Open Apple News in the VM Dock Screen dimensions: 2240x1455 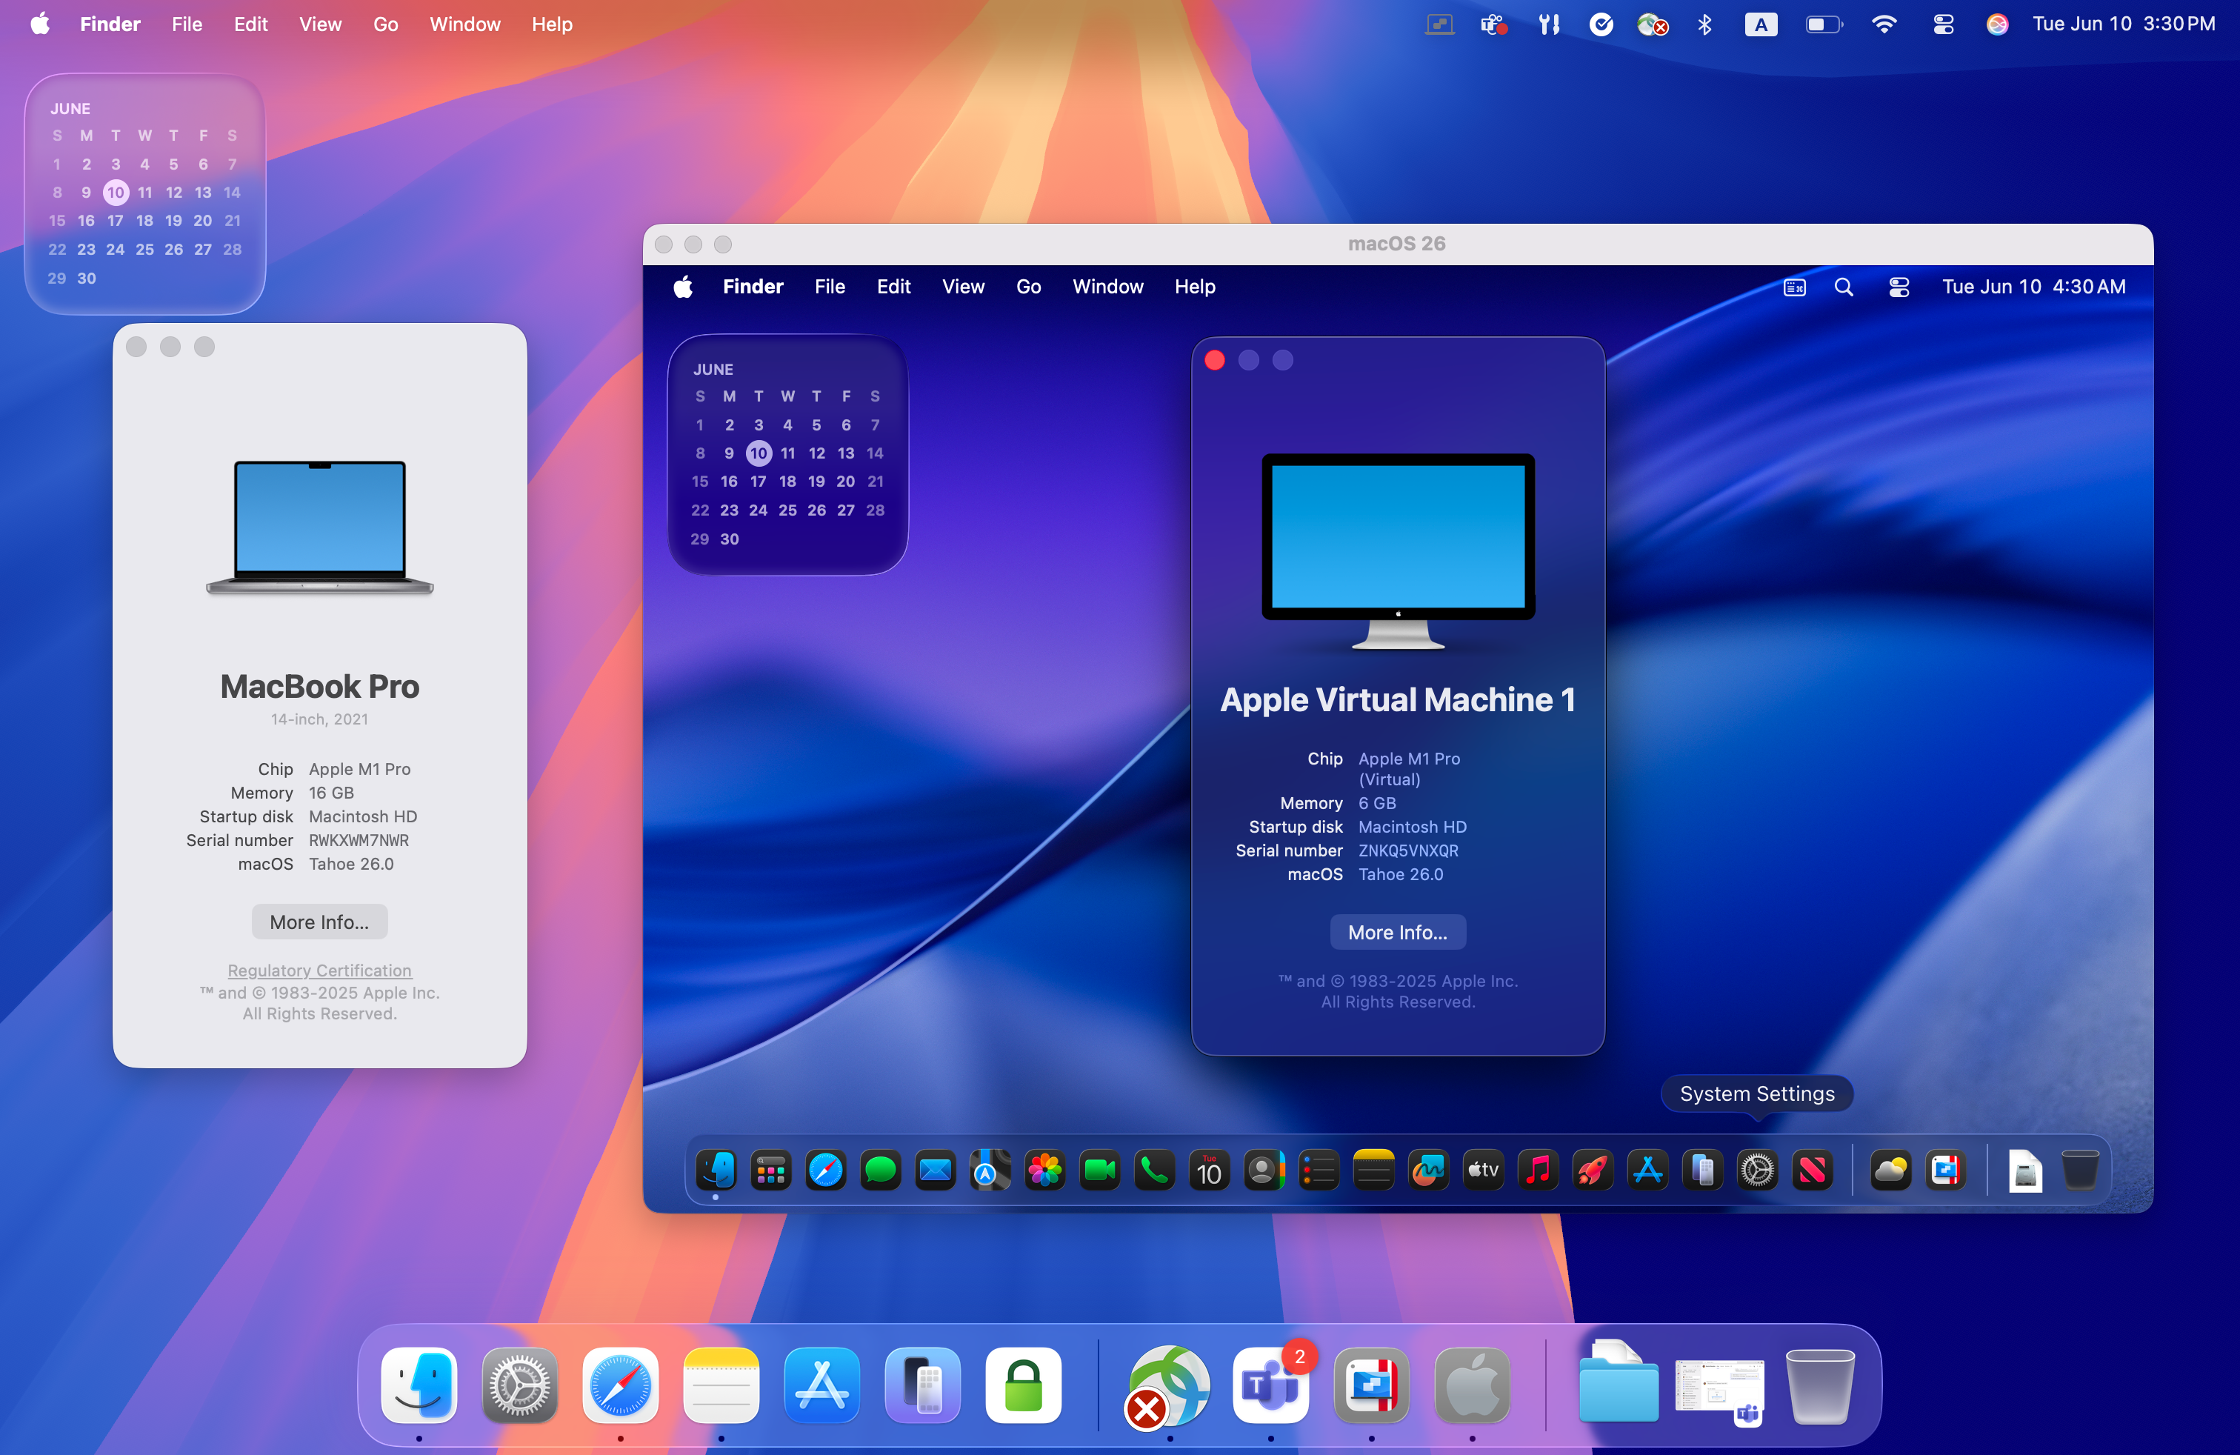tap(1813, 1170)
